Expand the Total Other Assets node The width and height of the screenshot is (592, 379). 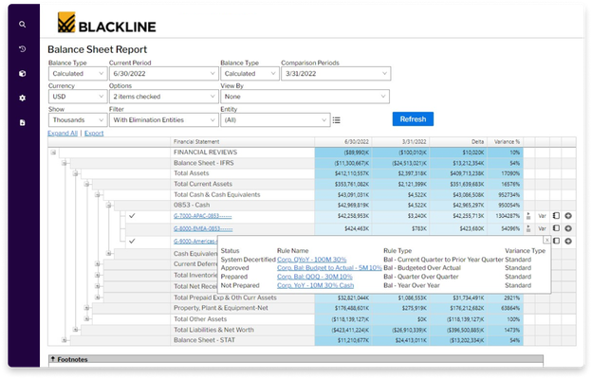click(x=86, y=319)
